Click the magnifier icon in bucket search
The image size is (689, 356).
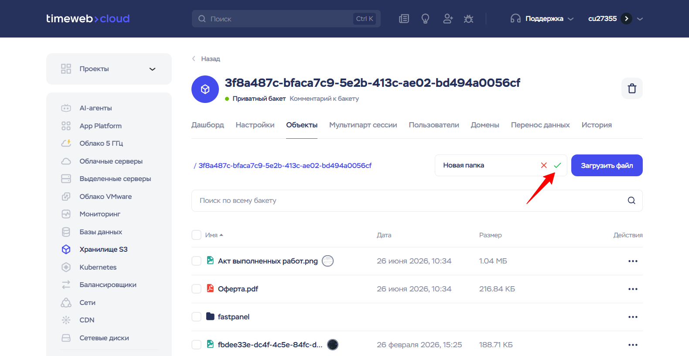pyautogui.click(x=631, y=201)
